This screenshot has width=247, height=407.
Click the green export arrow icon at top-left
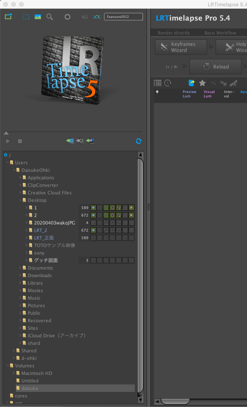point(8,17)
